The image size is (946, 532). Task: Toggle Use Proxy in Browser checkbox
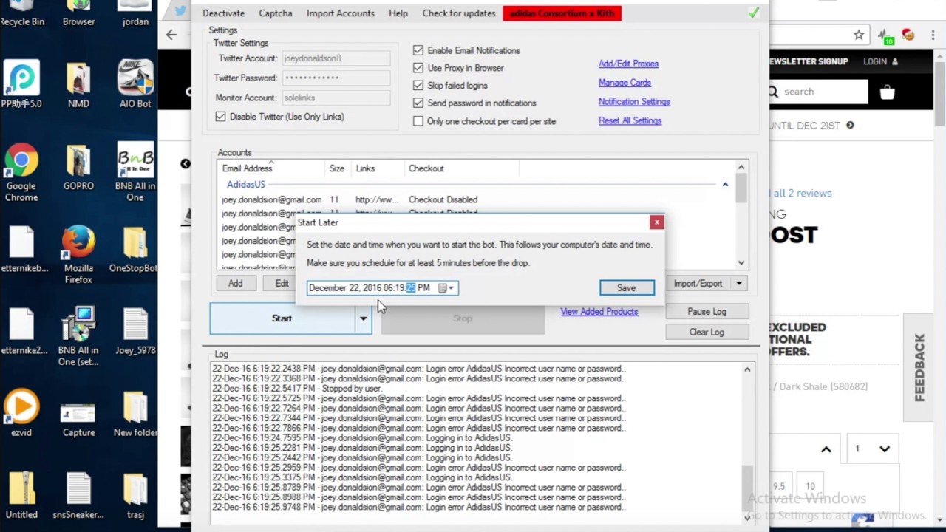[418, 68]
